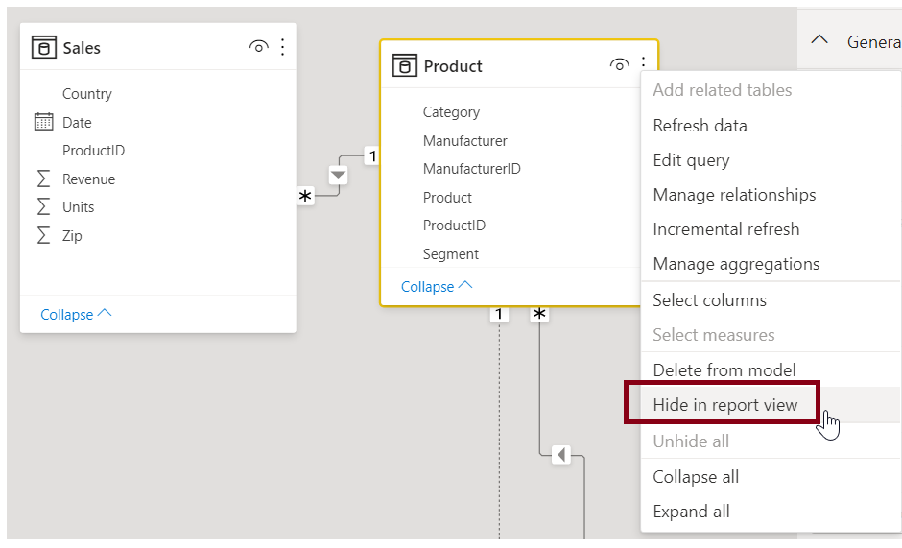Click the calendar icon beside Date
This screenshot has height=548, width=902.
[x=43, y=122]
